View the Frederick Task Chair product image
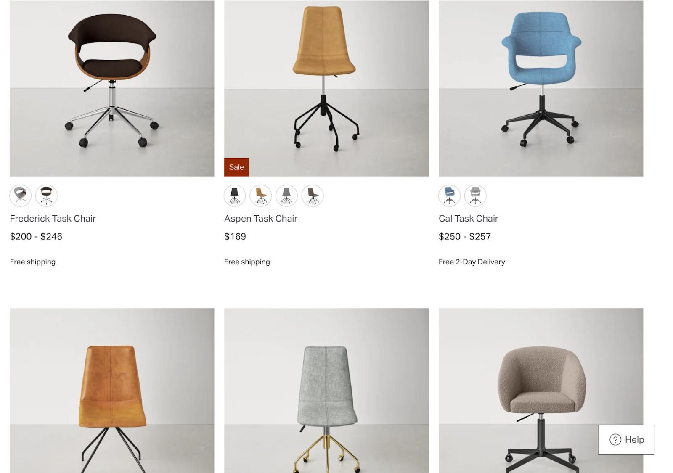This screenshot has height=473, width=673. click(112, 88)
